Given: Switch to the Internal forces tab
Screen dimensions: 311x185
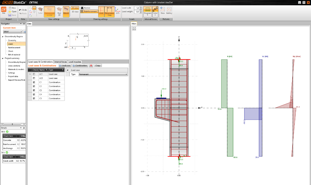Looking at the screenshot, I should [61, 62].
